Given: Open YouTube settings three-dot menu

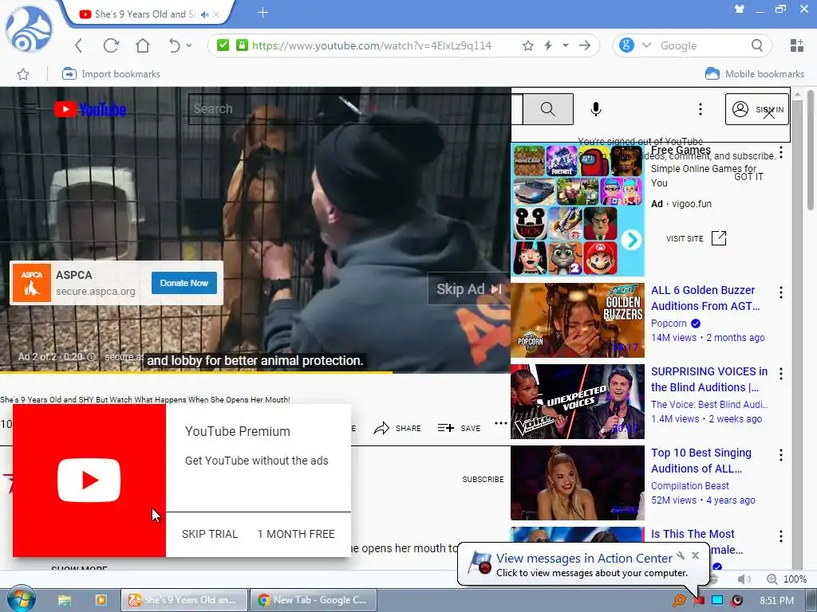Looking at the screenshot, I should [701, 108].
